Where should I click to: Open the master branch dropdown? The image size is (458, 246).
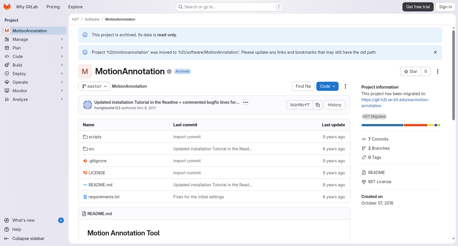pyautogui.click(x=94, y=86)
